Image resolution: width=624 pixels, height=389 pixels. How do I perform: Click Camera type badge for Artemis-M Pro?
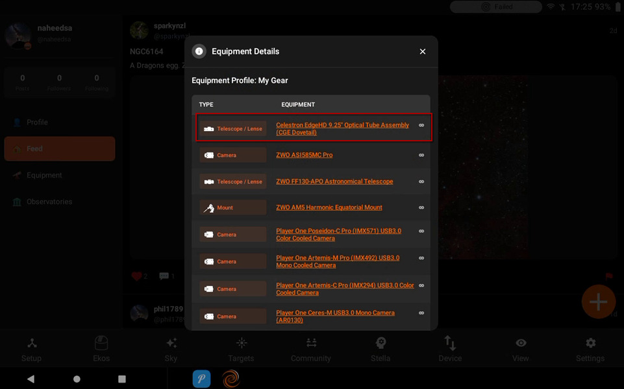click(233, 261)
